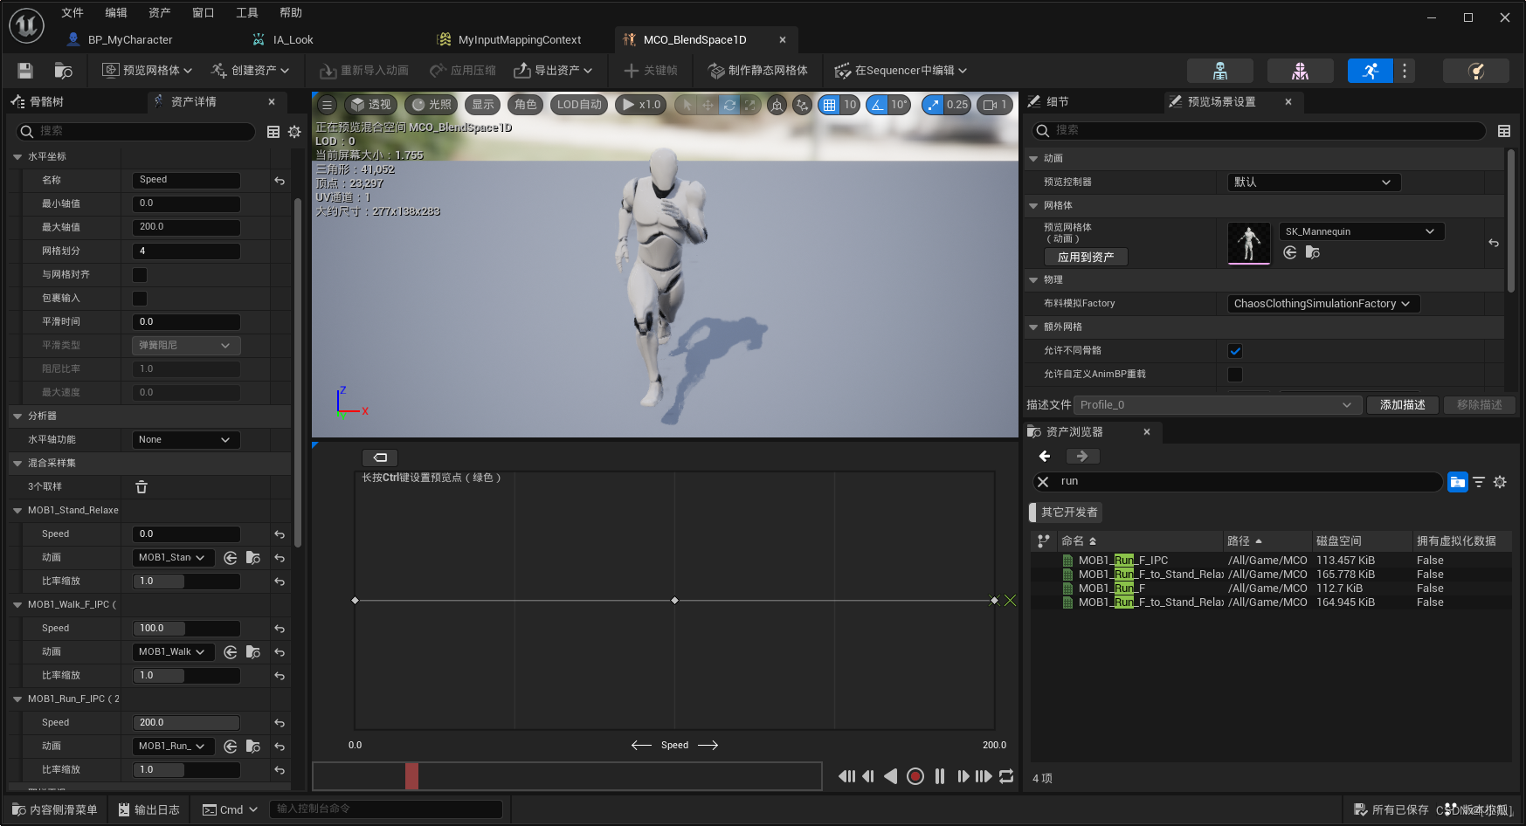Adjust the MOB1_Run 比率缩放 rate scale slider
Screen dimensions: 1526x826
tap(186, 770)
